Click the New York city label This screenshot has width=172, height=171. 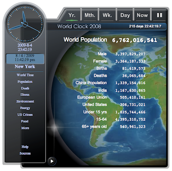coord(25,67)
